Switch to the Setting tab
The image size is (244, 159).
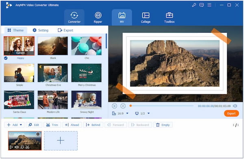[x=40, y=30]
